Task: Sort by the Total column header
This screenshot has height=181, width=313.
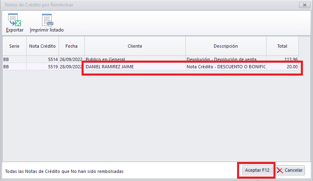Action: (282, 46)
